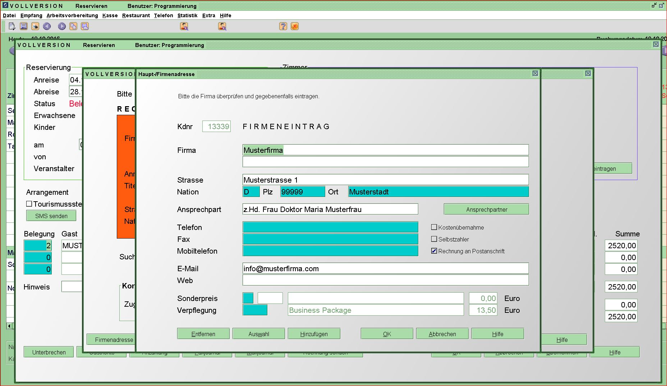Click the Mobiltelefon input field
This screenshot has width=667, height=386.
click(330, 251)
